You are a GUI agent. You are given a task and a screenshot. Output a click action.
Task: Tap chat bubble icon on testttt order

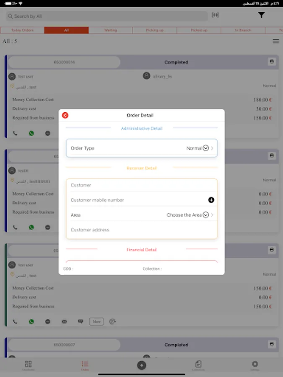click(x=48, y=227)
